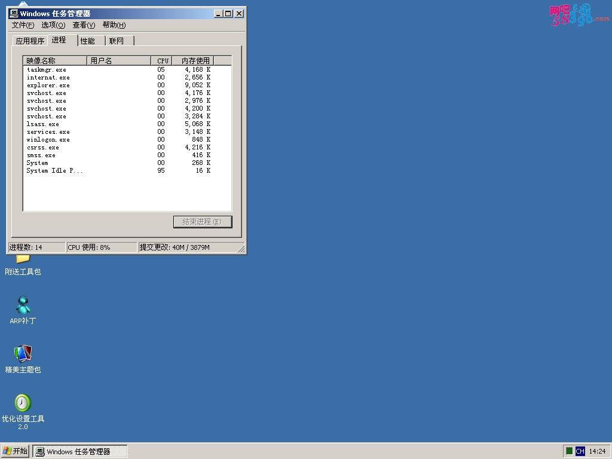Open the 选项(O) menu
The image size is (612, 459).
[53, 25]
